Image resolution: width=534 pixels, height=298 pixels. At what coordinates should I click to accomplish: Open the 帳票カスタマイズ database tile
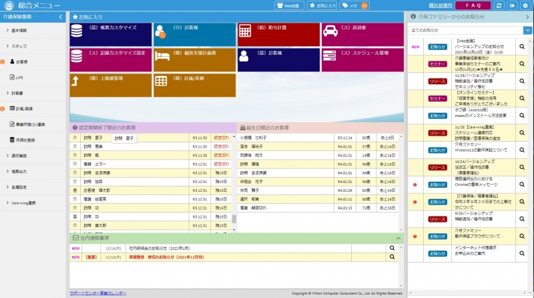tap(110, 35)
